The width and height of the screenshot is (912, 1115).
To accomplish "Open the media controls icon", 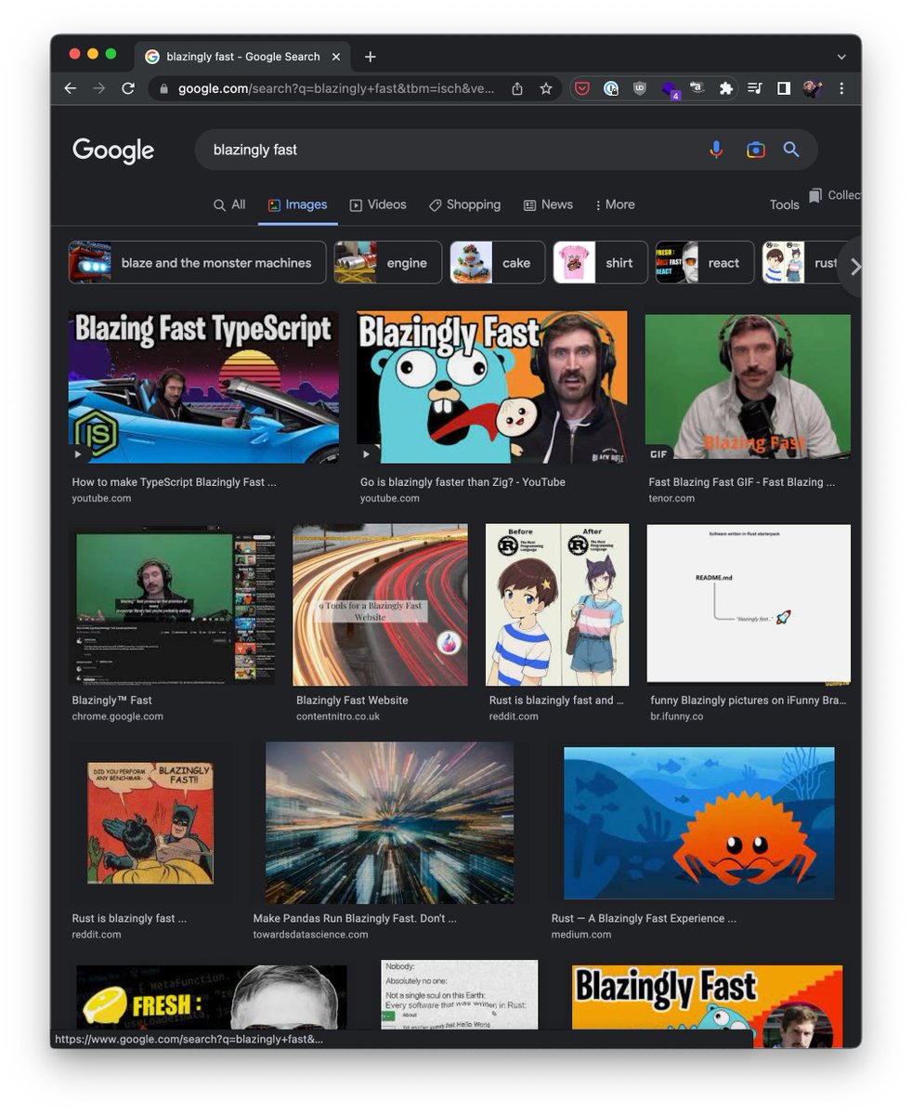I will 755,88.
